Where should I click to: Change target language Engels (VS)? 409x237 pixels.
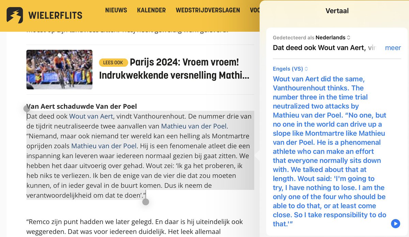[290, 69]
